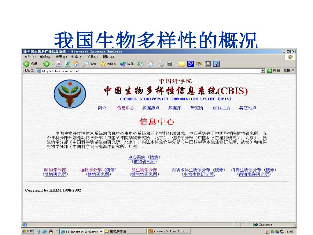Stop page loading with red X icon
The height and width of the screenshot is (235, 313).
click(58, 64)
